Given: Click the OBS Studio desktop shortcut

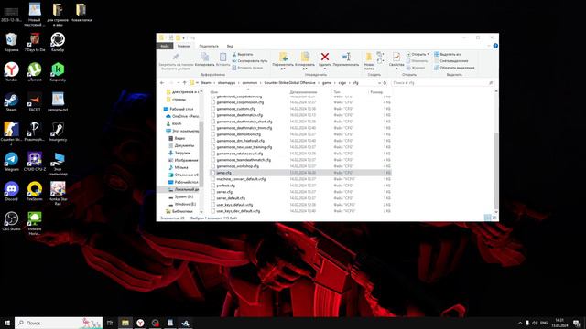Looking at the screenshot, I should tap(11, 221).
